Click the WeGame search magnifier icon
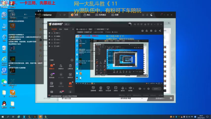 click(169, 23)
